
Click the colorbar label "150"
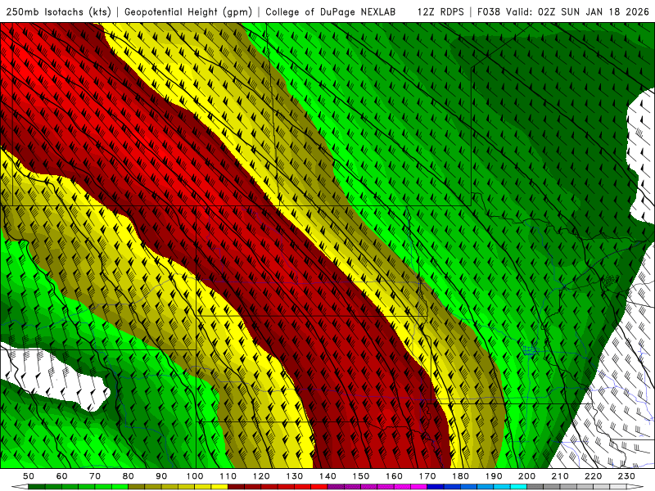[x=360, y=476]
